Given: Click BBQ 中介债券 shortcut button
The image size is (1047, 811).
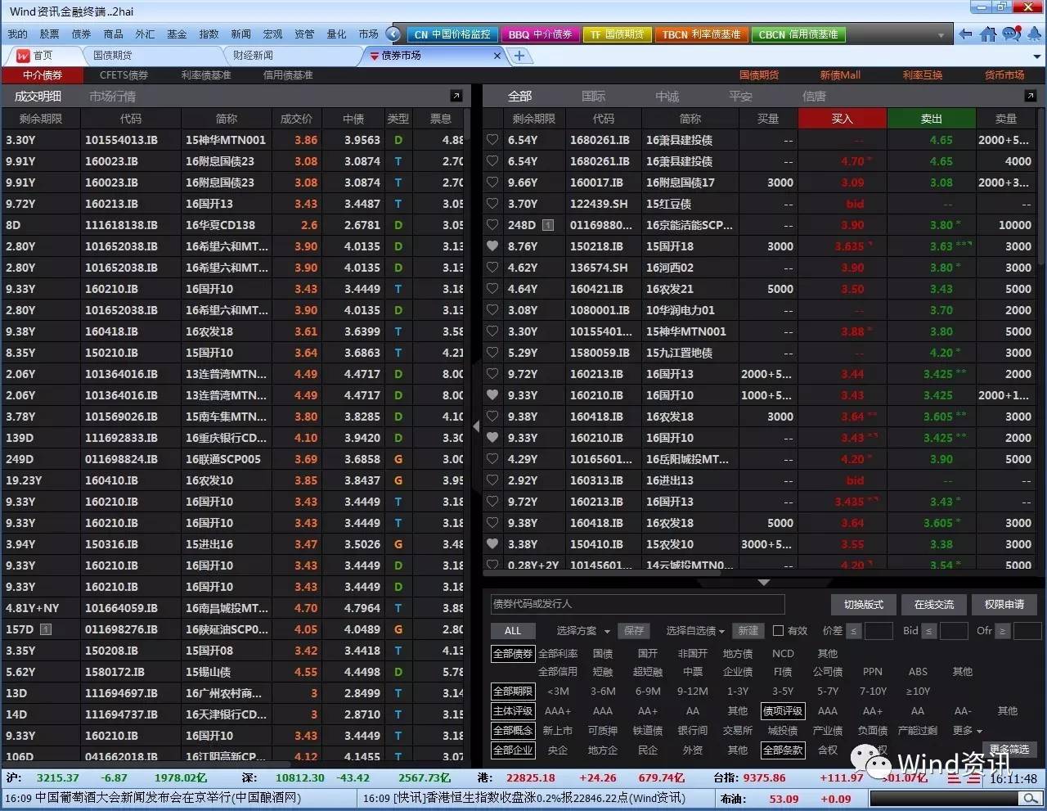Looking at the screenshot, I should pyautogui.click(x=540, y=34).
